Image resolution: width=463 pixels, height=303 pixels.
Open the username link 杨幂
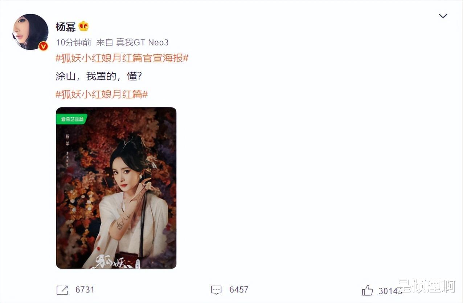click(66, 27)
